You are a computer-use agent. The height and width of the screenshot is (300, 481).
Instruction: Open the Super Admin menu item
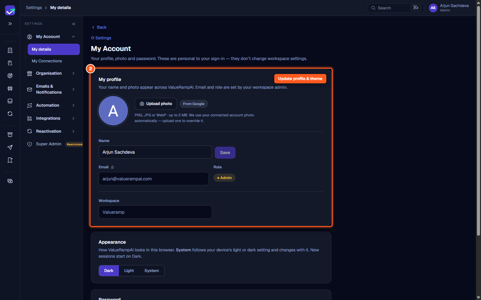[49, 144]
